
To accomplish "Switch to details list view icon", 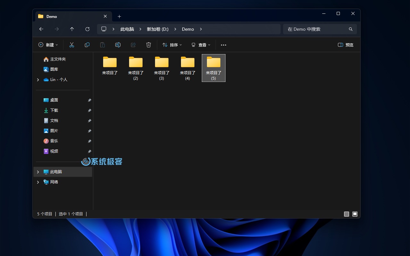I will pyautogui.click(x=347, y=214).
